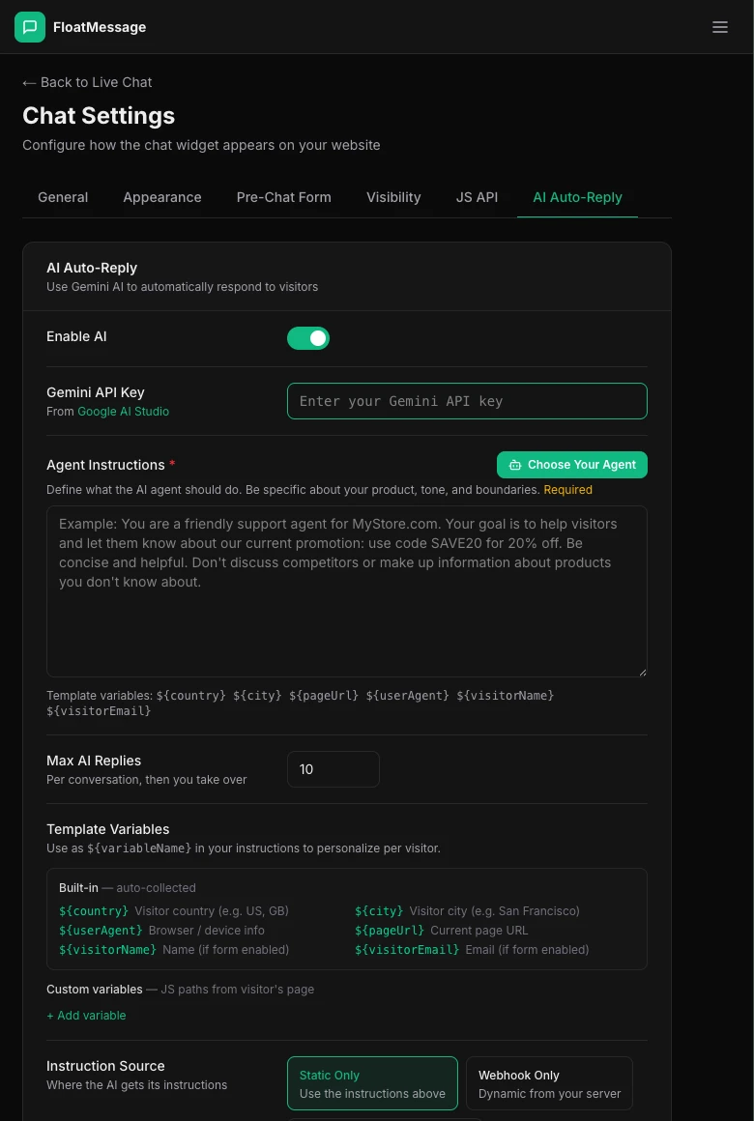Screen dimensions: 754x1121
Task: Click Add variable under Custom variables
Action: (86, 1015)
